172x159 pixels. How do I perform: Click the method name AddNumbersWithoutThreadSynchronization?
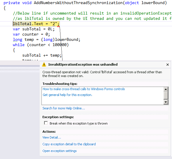tap(78, 3)
